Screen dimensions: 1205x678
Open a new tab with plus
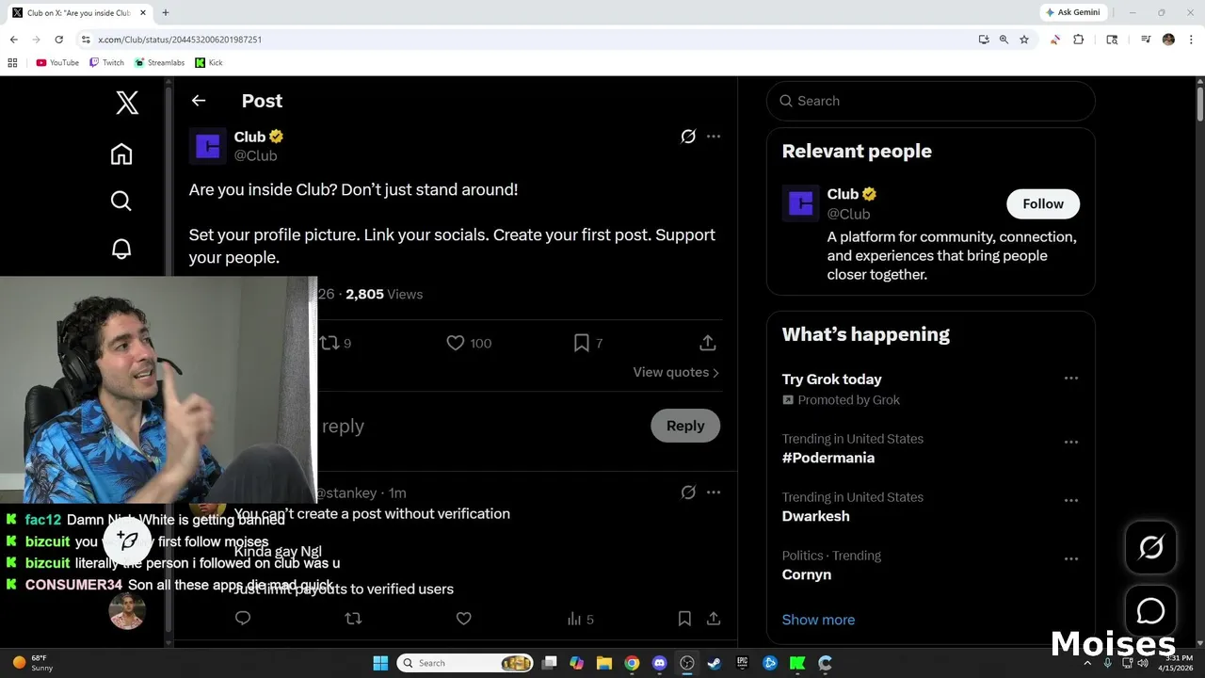[166, 13]
